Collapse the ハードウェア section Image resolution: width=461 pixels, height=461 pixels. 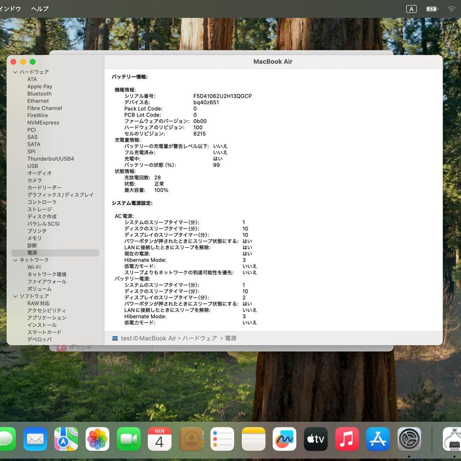point(15,72)
